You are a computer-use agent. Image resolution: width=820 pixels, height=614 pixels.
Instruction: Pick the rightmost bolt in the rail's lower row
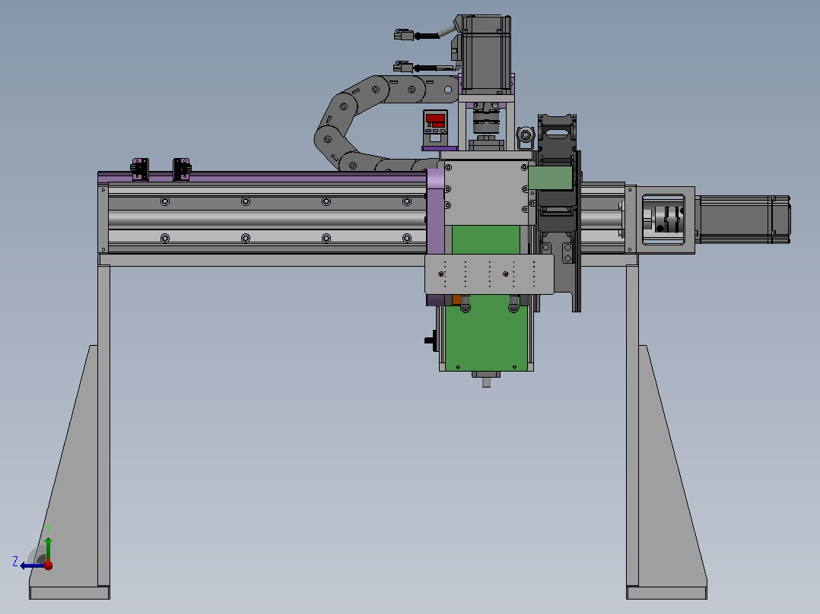[x=407, y=239]
